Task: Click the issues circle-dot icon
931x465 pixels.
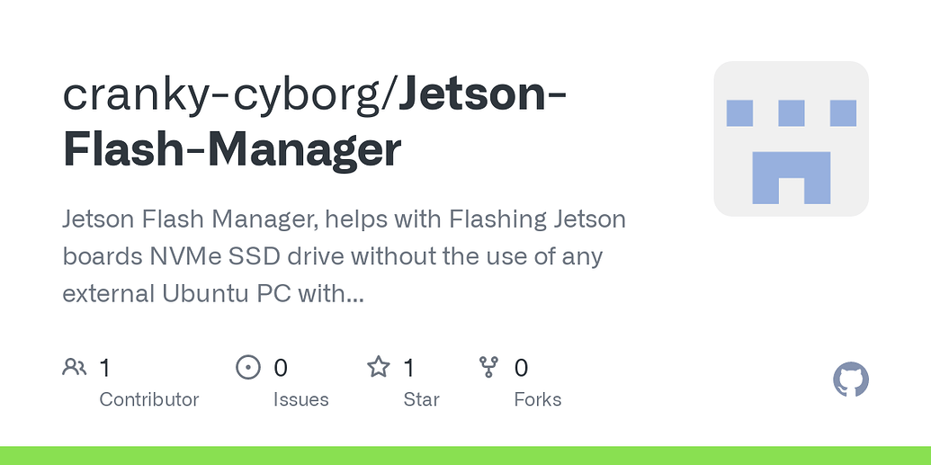Action: tap(248, 367)
